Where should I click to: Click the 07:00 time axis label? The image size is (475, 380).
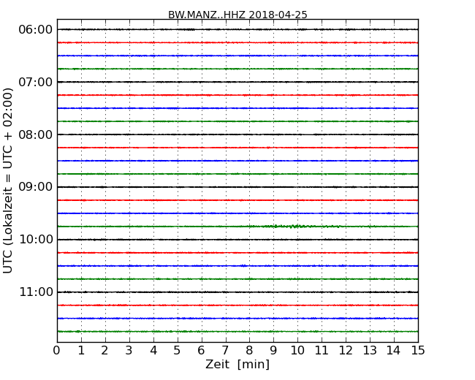coord(36,82)
